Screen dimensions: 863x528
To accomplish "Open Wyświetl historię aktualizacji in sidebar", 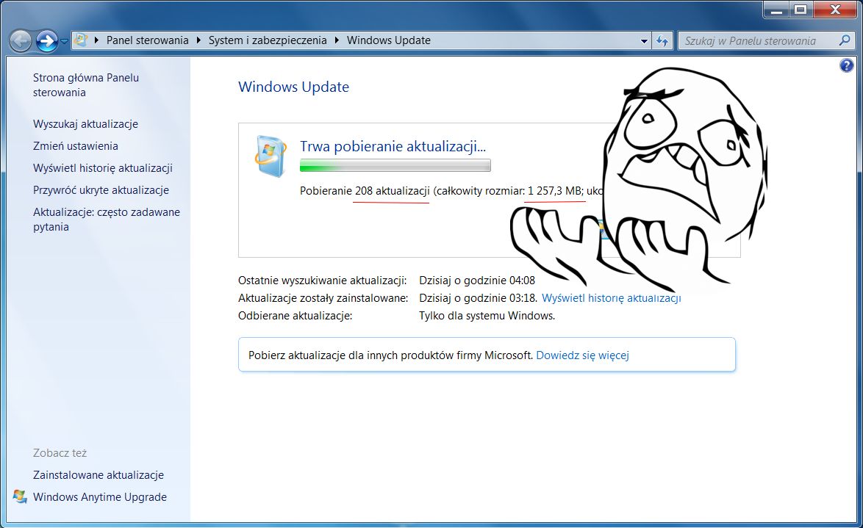I will (x=103, y=167).
